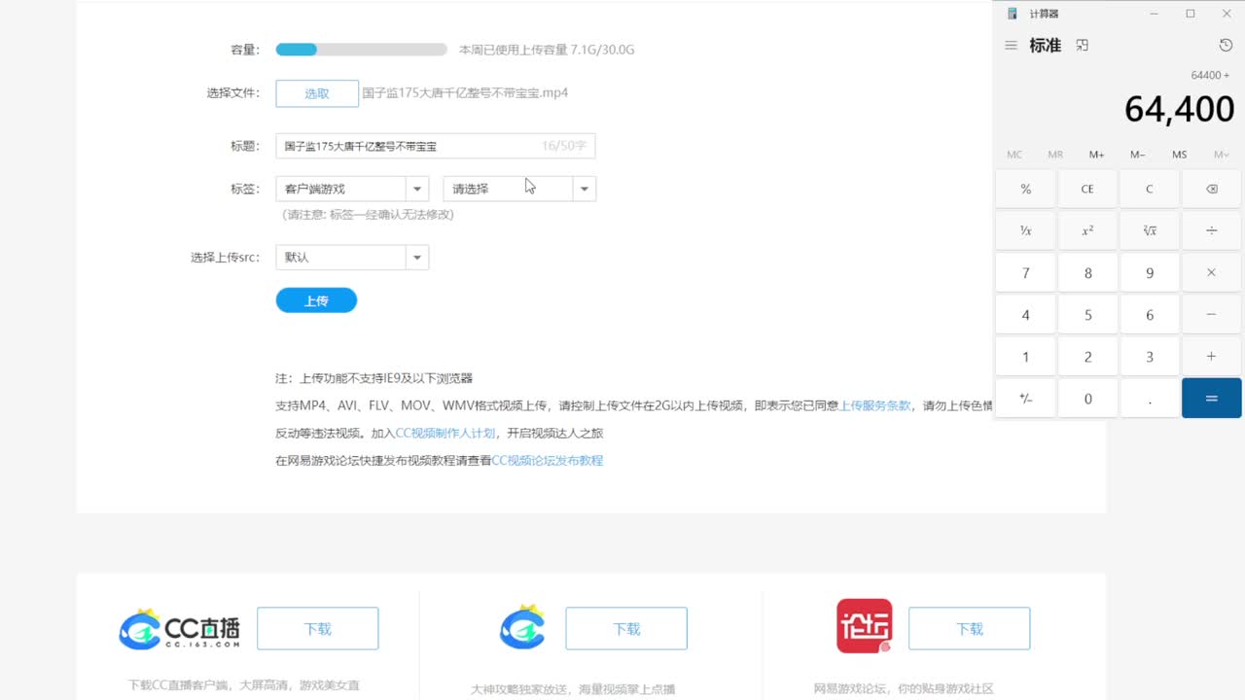The width and height of the screenshot is (1245, 700).
Task: Click the 64,400 calculator display value
Action: (1179, 109)
